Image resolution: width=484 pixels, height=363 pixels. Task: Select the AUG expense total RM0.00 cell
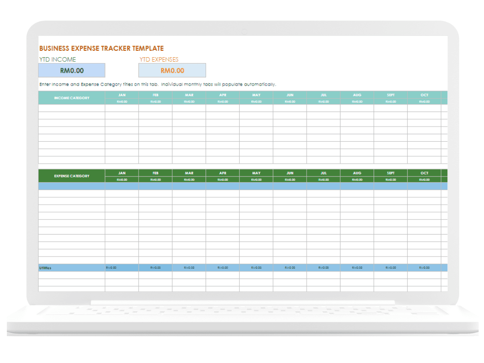[x=357, y=180]
